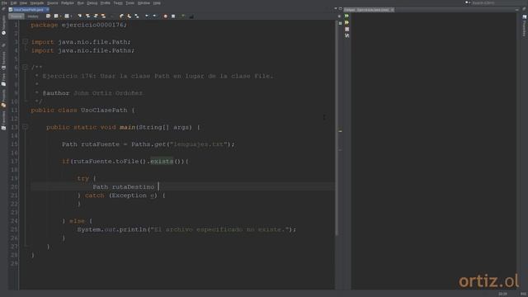Screen dimensions: 528x297
Task: Click 'rutaDestino' variable on line 20
Action: tap(133, 186)
